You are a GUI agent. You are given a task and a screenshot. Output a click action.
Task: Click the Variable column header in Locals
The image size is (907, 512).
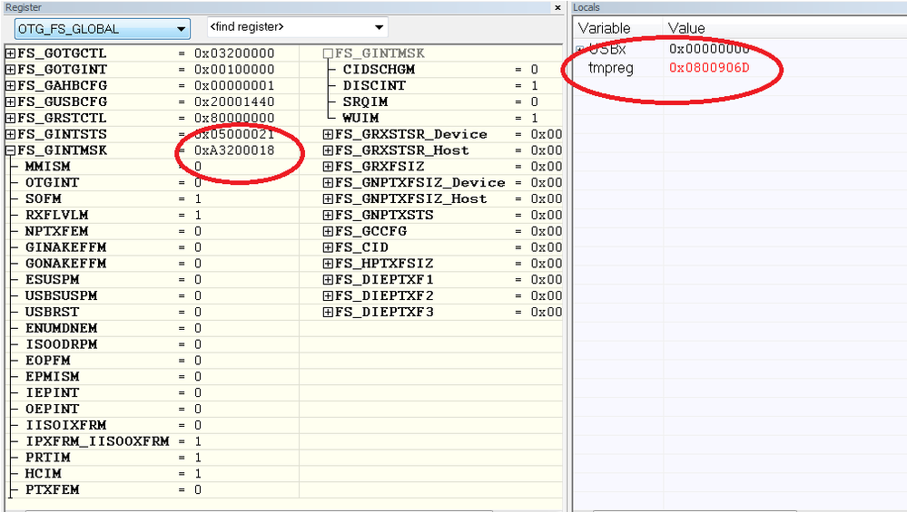pyautogui.click(x=605, y=28)
